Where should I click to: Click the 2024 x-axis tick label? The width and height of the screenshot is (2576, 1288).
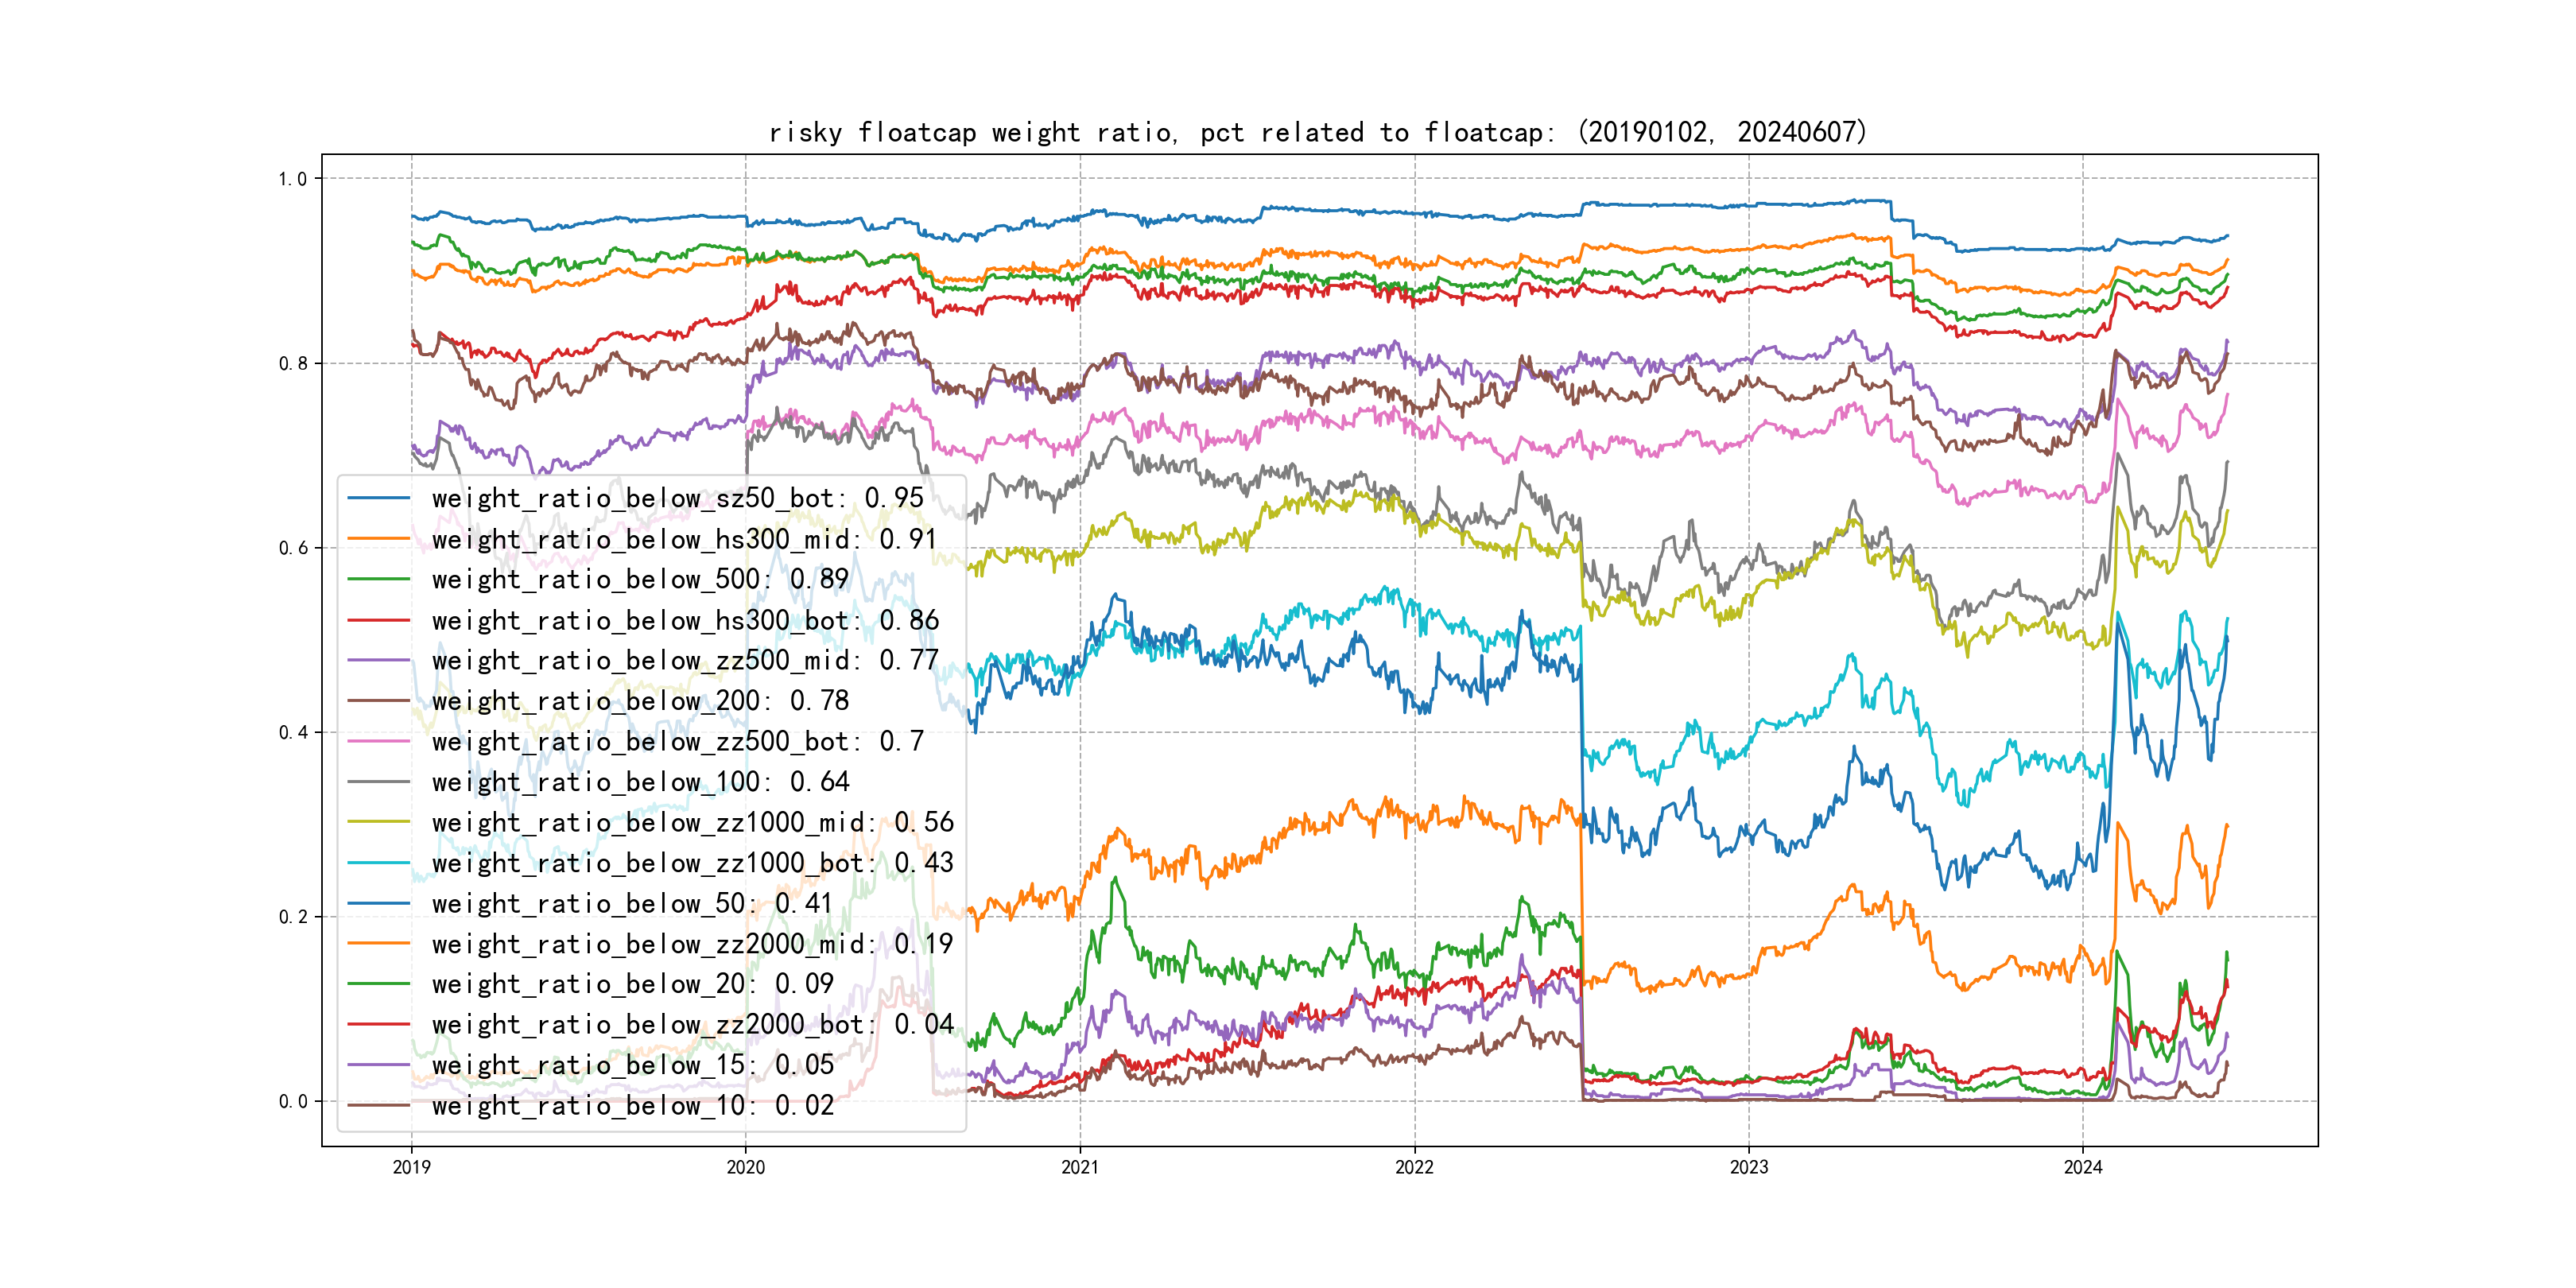[x=2083, y=1167]
